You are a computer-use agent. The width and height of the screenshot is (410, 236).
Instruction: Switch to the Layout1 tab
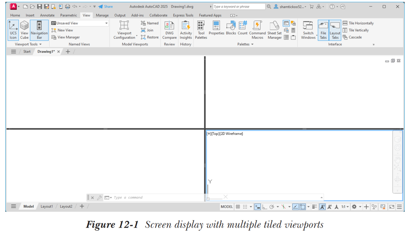46,206
